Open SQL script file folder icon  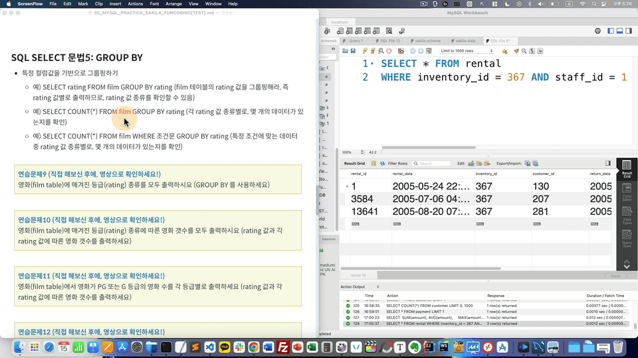point(345,51)
